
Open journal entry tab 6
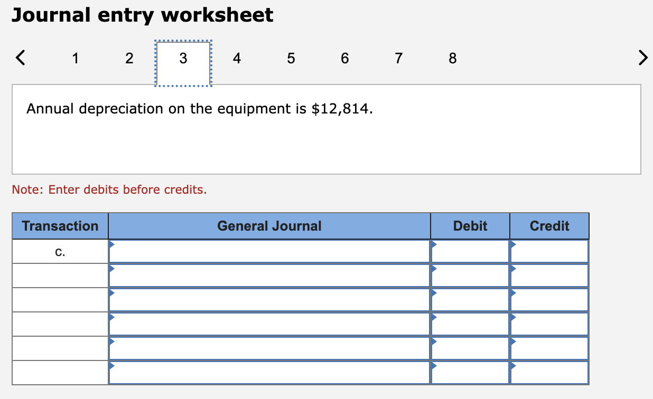(x=344, y=58)
